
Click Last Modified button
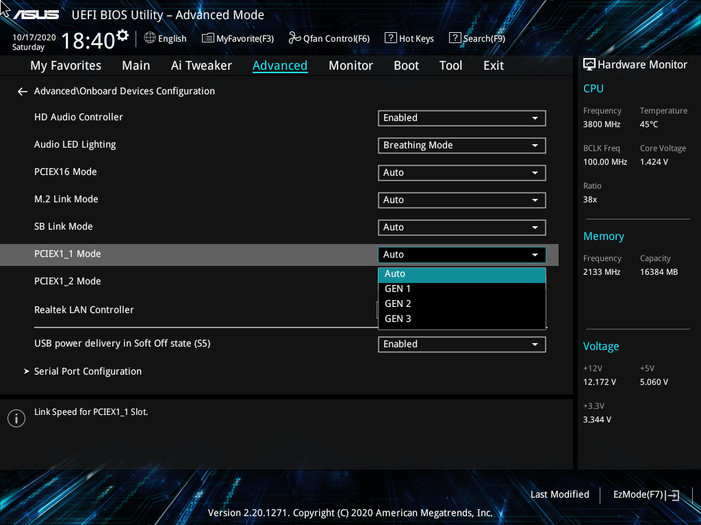(560, 495)
